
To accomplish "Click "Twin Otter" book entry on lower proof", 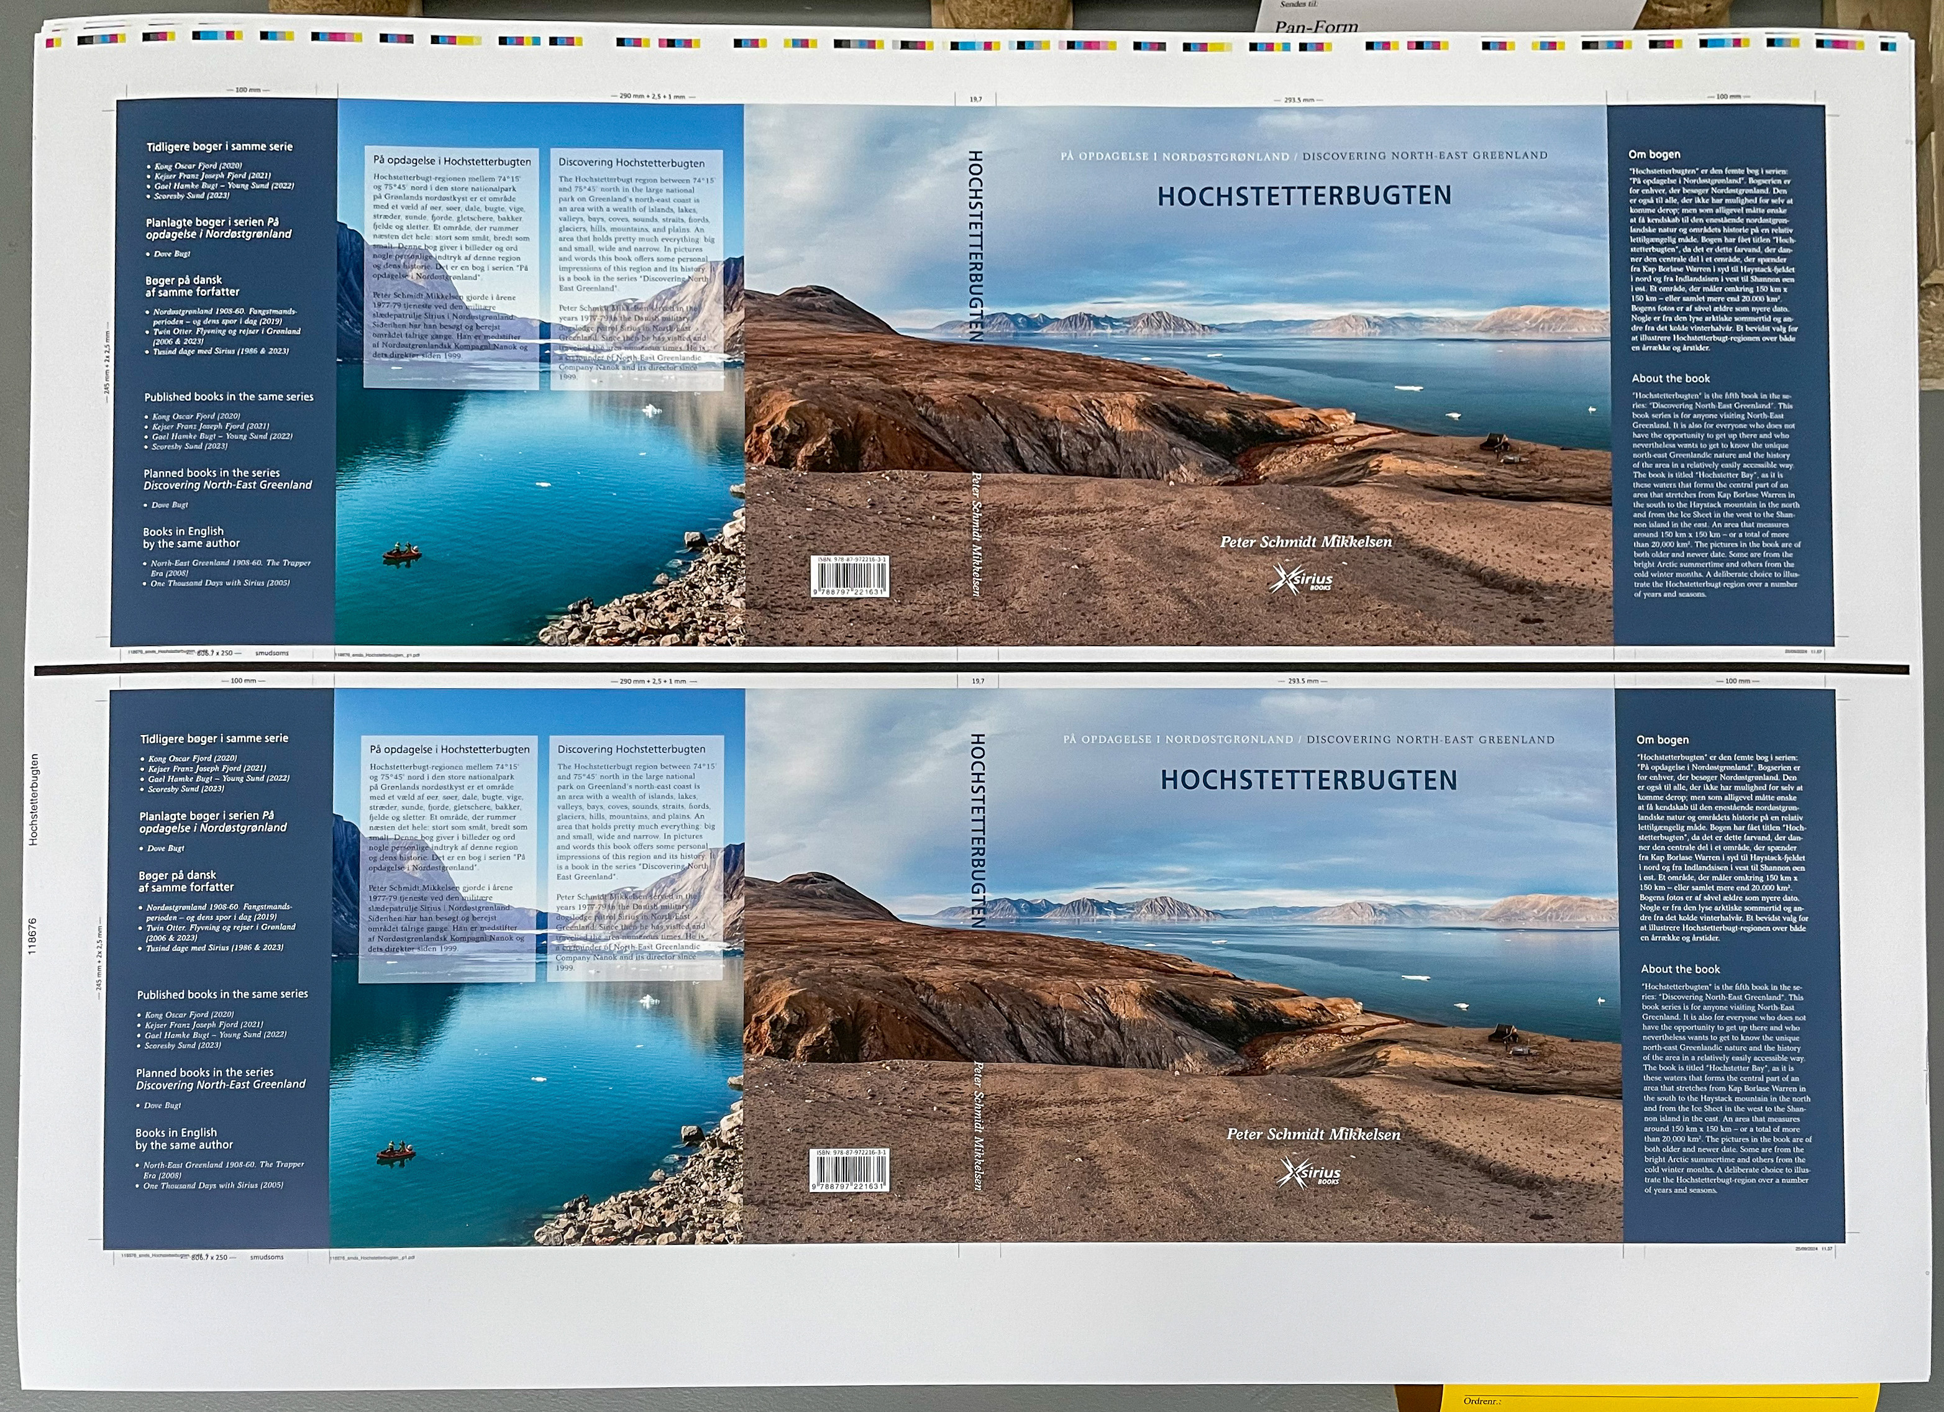I will click(221, 932).
